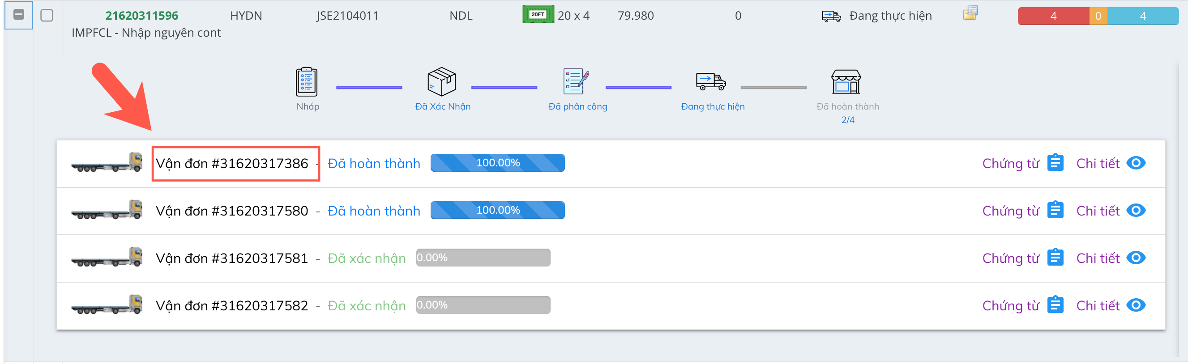Click truck icon for waybill #31620317581
The image size is (1188, 364).
[x=107, y=258]
